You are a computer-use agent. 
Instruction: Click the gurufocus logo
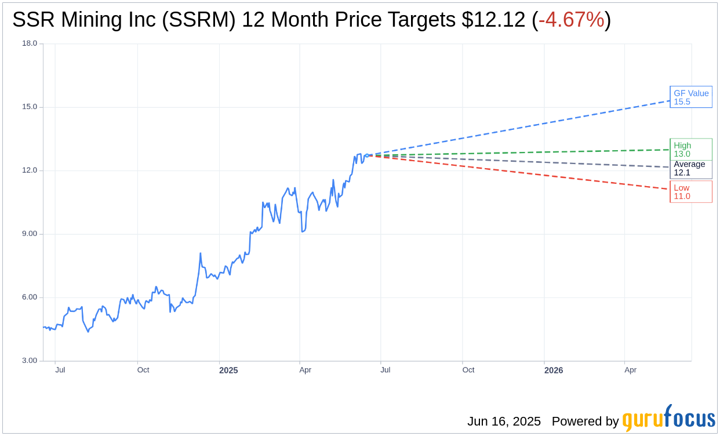tap(668, 419)
